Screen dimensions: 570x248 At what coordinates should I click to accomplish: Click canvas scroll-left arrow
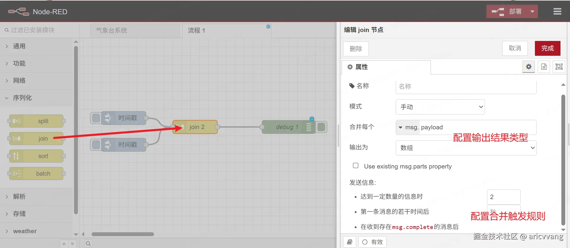coord(83,234)
